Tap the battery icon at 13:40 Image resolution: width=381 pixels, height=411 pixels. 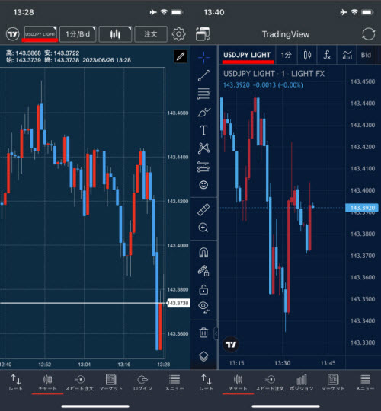pyautogui.click(x=368, y=12)
